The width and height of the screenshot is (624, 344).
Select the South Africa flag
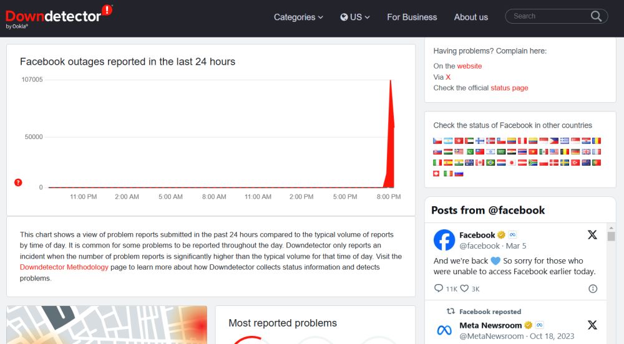coord(533,163)
